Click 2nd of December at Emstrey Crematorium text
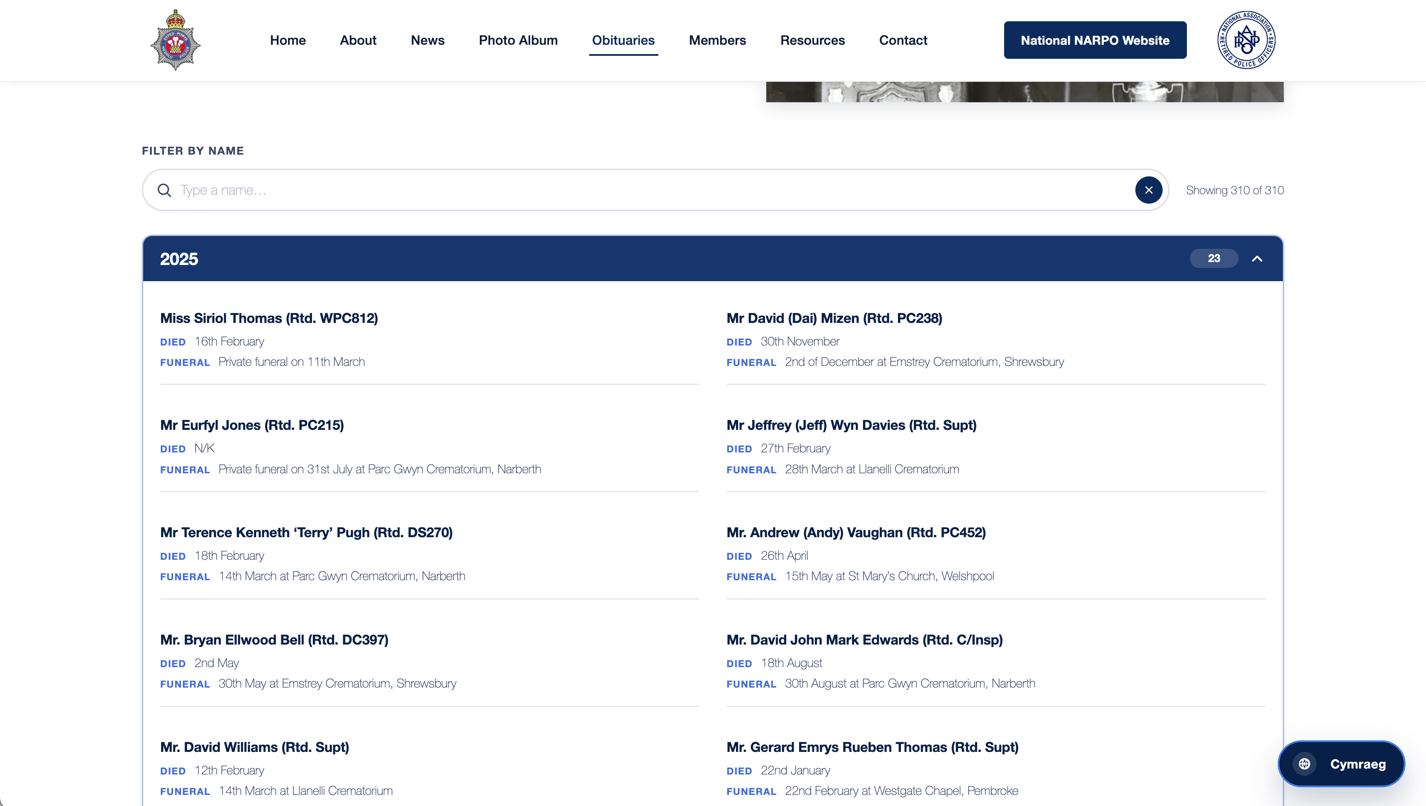The width and height of the screenshot is (1426, 806). [x=924, y=362]
